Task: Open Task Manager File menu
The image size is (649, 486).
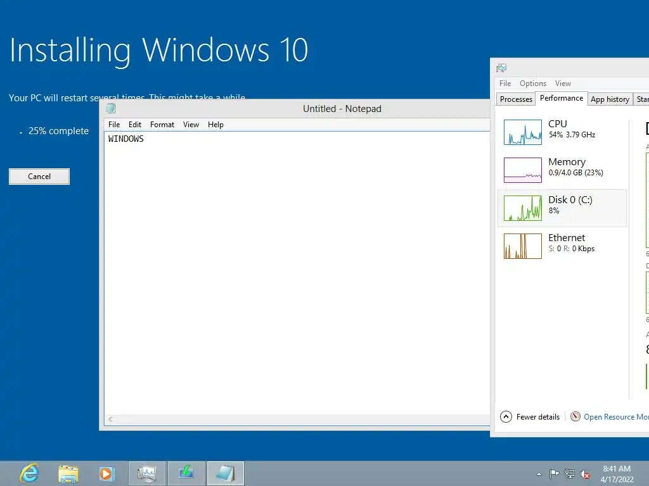Action: (x=505, y=84)
